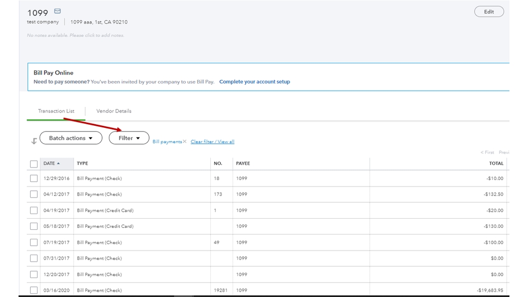Go to the First page link
528x297 pixels.
(x=488, y=152)
